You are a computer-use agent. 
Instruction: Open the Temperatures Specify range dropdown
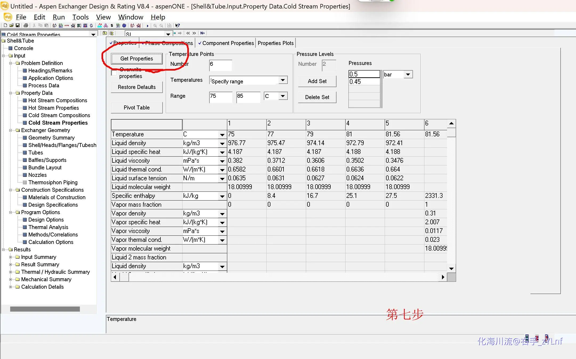coord(283,80)
